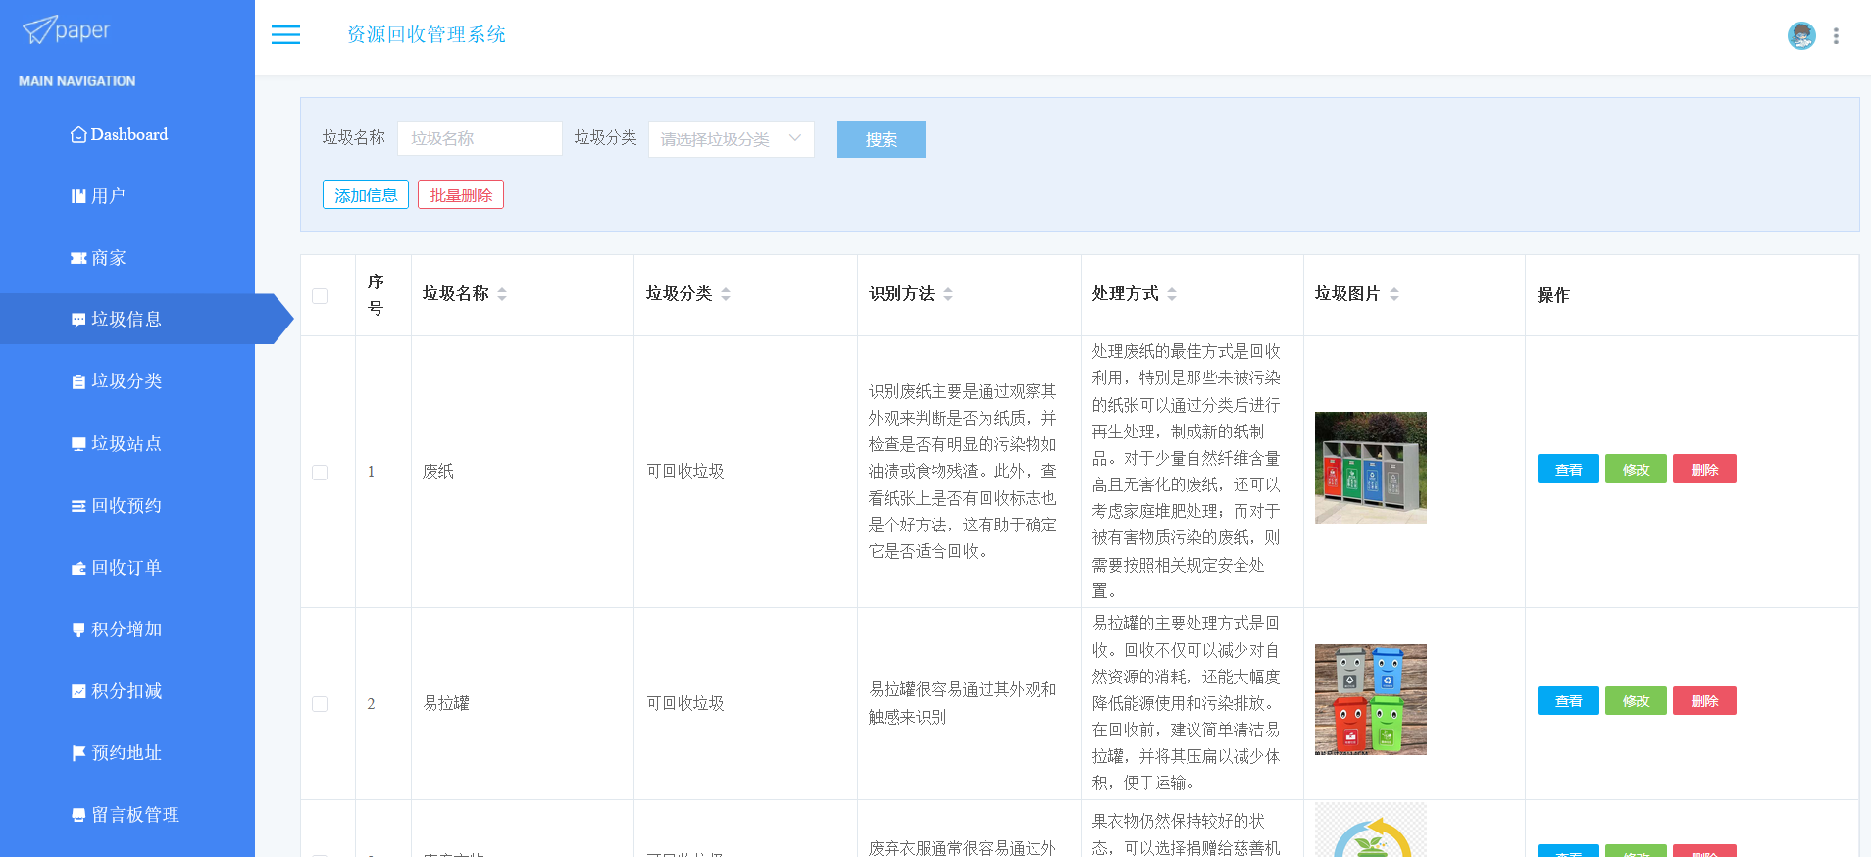The image size is (1871, 857).
Task: Click the 积分扣减 sidebar icon
Action: (x=78, y=691)
